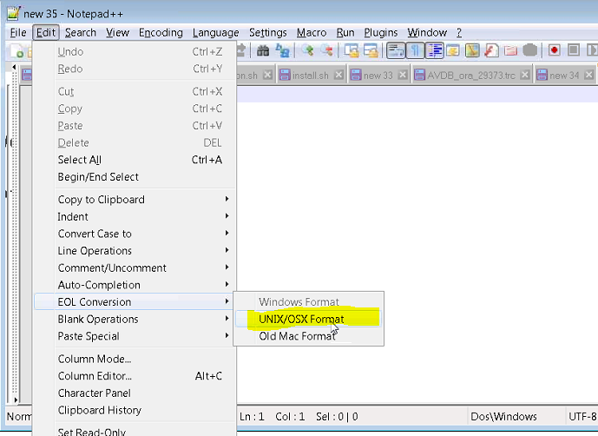Click the Replace toolbar icon

(x=282, y=52)
